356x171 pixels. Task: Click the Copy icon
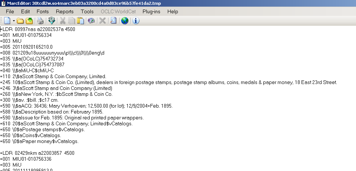pyautogui.click(x=71, y=21)
